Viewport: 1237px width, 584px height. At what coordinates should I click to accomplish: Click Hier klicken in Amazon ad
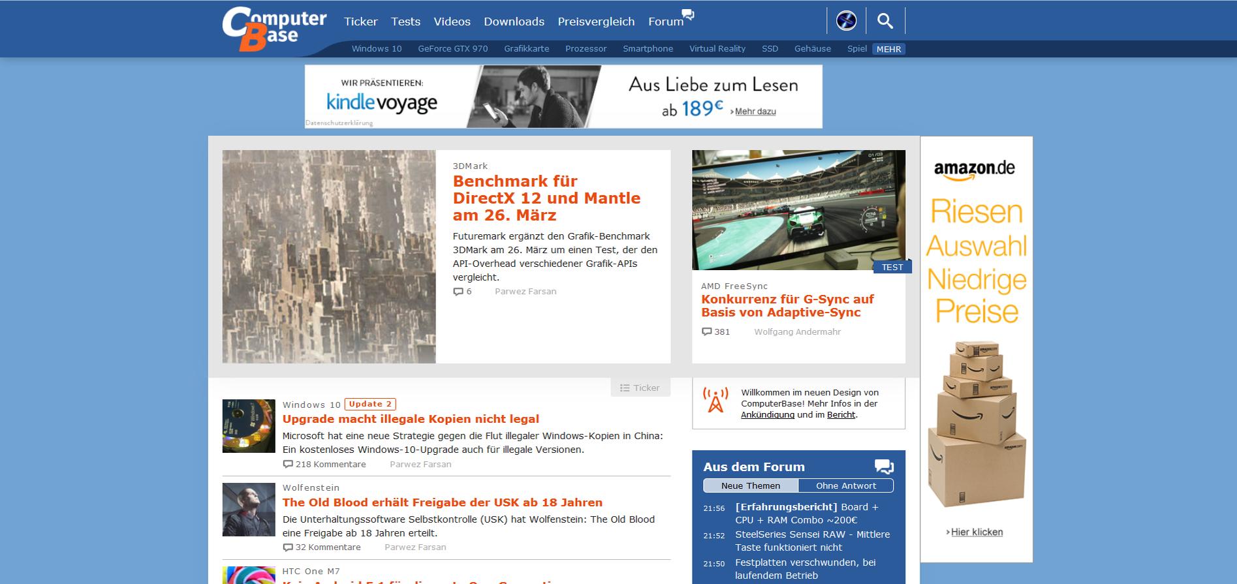tap(977, 532)
